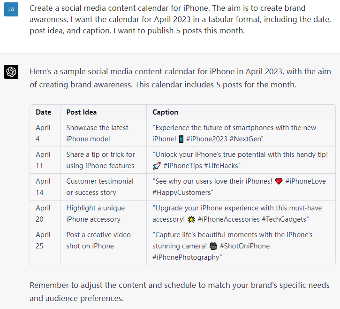Click the #ShotOniPhone hashtag text
This screenshot has height=309, width=340.
[245, 246]
